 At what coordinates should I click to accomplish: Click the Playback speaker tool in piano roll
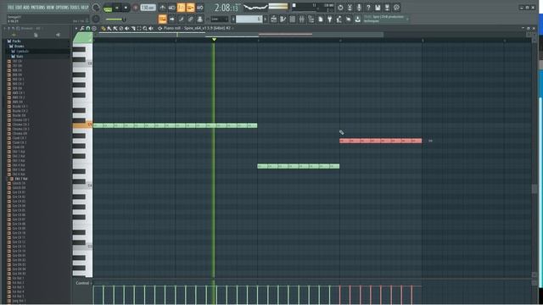[151, 28]
